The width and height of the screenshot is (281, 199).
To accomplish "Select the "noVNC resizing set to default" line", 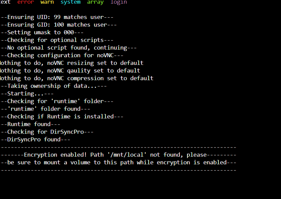I will pos(72,63).
